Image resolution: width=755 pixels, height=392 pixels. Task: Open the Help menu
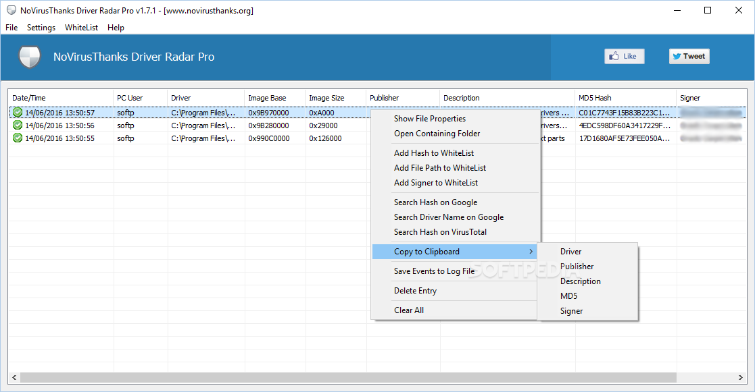tap(116, 28)
